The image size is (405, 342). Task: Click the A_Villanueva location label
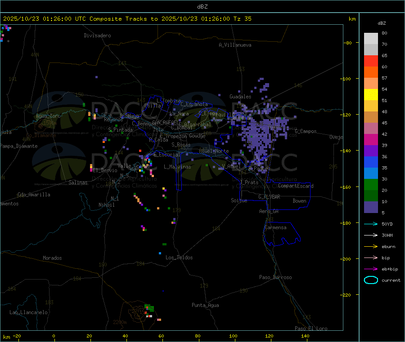[235, 45]
